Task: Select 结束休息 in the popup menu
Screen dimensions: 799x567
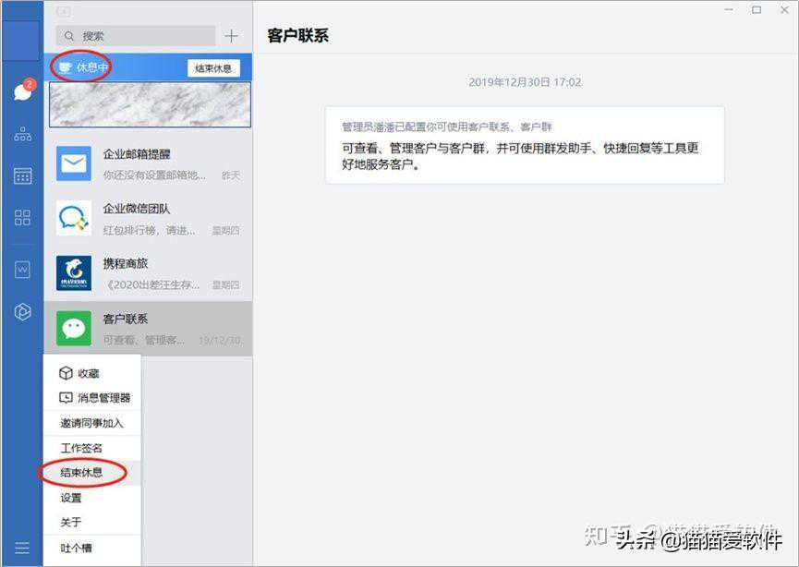Action: click(x=82, y=472)
